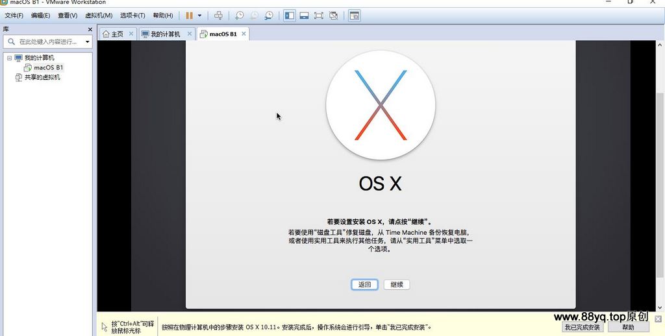Dismiss the install hint bar with its X
665x336 pixels.
(658, 318)
